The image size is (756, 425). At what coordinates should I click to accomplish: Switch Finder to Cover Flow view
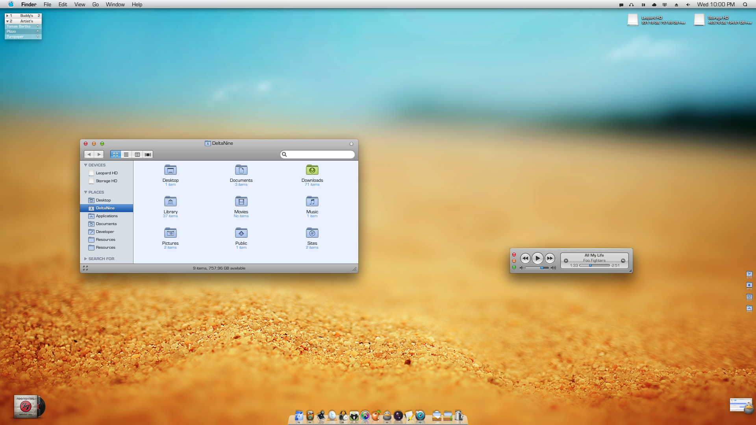(148, 154)
